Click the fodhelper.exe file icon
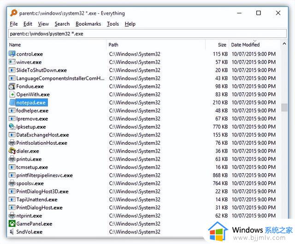Image resolution: width=295 pixels, height=244 pixels. [12, 111]
